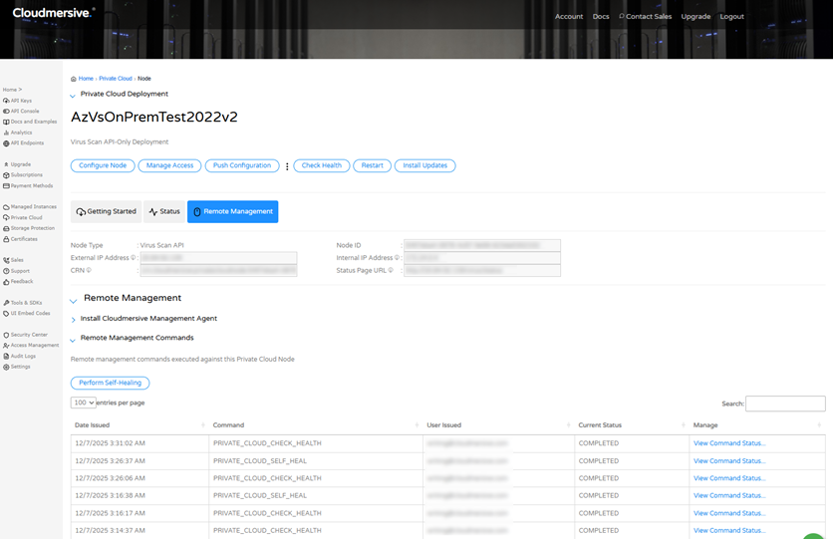
Task: Sort table by Command column
Action: pyautogui.click(x=316, y=425)
